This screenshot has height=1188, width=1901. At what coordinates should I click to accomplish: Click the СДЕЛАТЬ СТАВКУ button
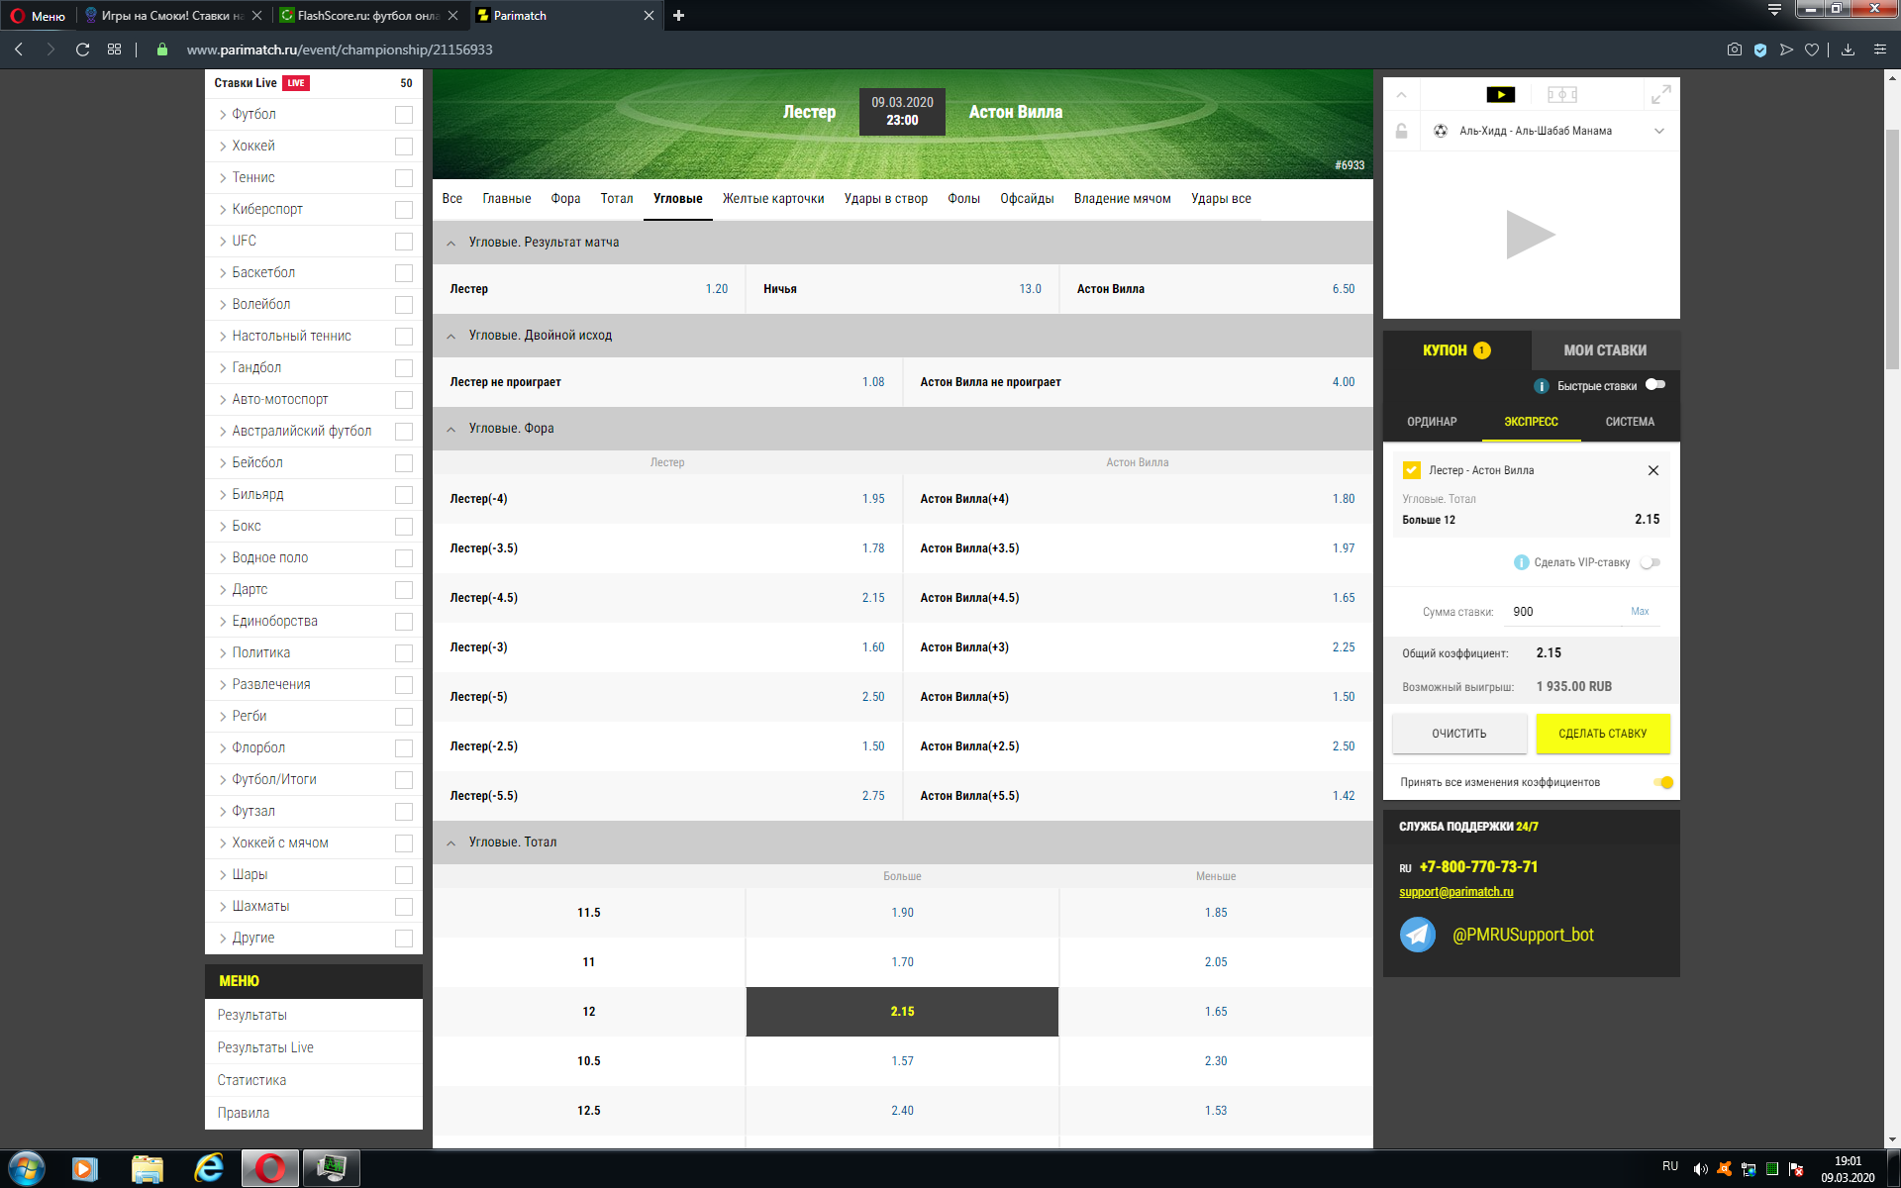click(x=1602, y=734)
